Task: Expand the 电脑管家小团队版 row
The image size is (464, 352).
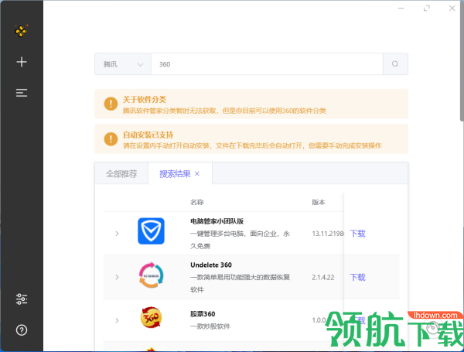Action: pyautogui.click(x=117, y=234)
